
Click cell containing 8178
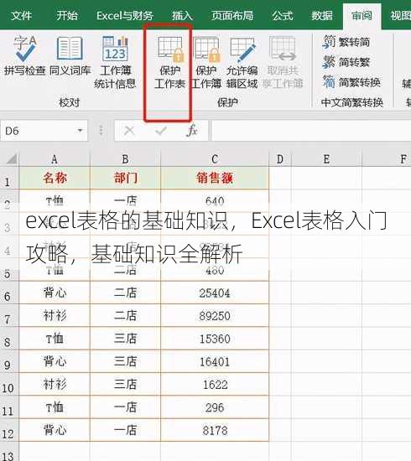[215, 431]
